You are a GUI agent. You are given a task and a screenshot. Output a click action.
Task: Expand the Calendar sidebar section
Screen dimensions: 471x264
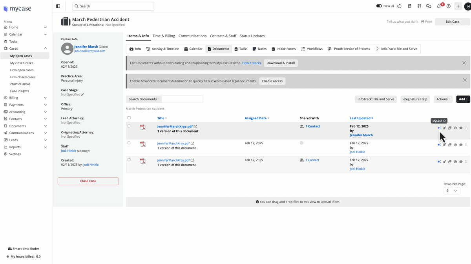[46, 34]
